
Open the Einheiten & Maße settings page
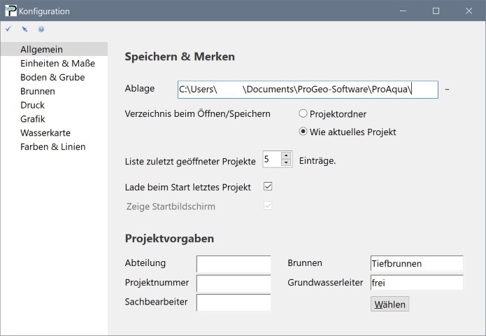[57, 63]
